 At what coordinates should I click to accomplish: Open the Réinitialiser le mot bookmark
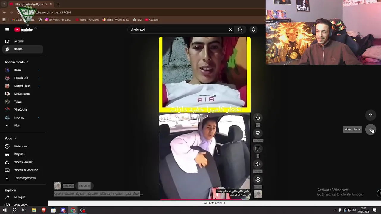coord(58,20)
